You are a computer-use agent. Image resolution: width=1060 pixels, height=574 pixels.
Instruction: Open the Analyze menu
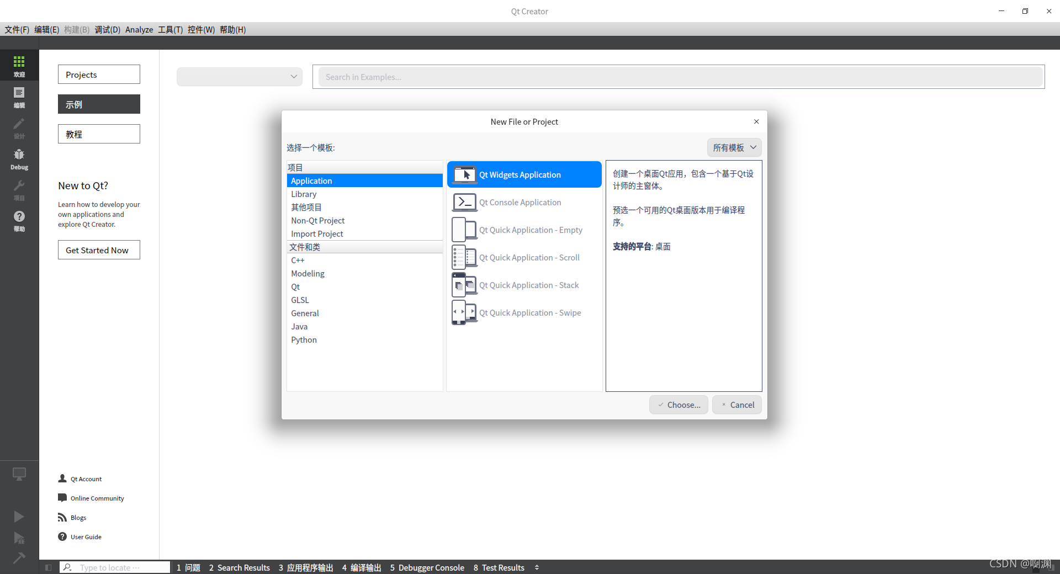[139, 30]
